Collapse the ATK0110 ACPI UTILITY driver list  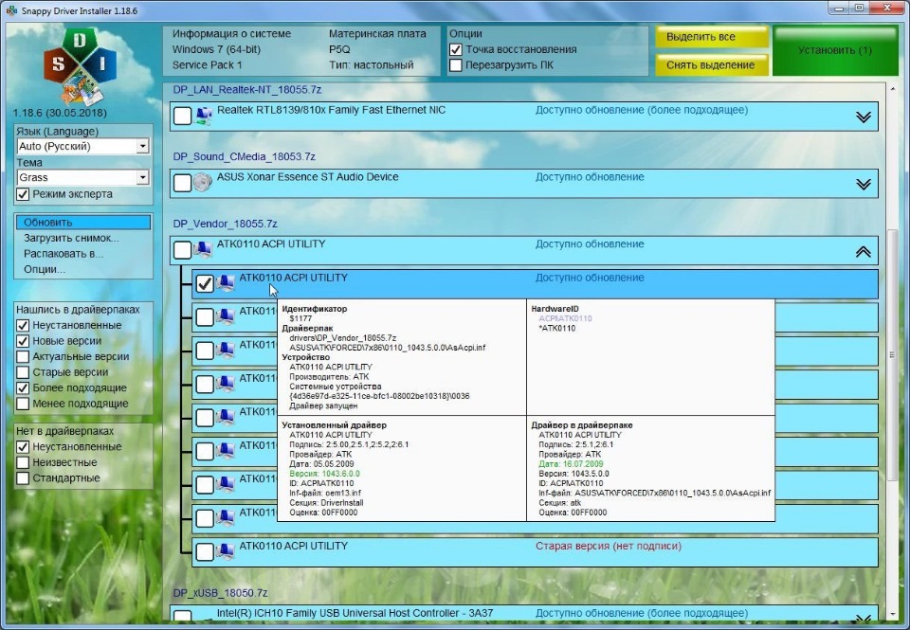pos(863,251)
